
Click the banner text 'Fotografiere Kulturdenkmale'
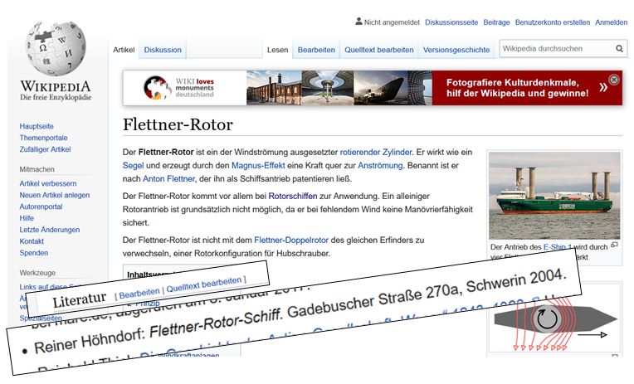[512, 83]
